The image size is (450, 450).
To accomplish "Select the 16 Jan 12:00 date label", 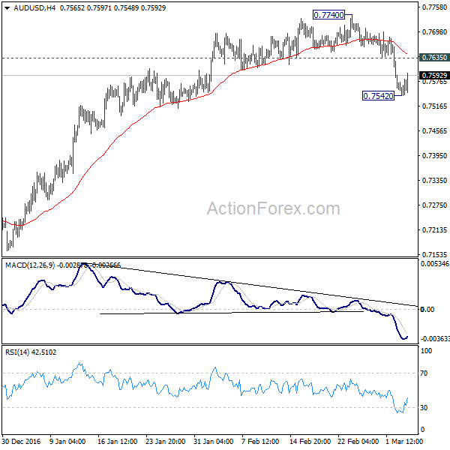I will [118, 441].
